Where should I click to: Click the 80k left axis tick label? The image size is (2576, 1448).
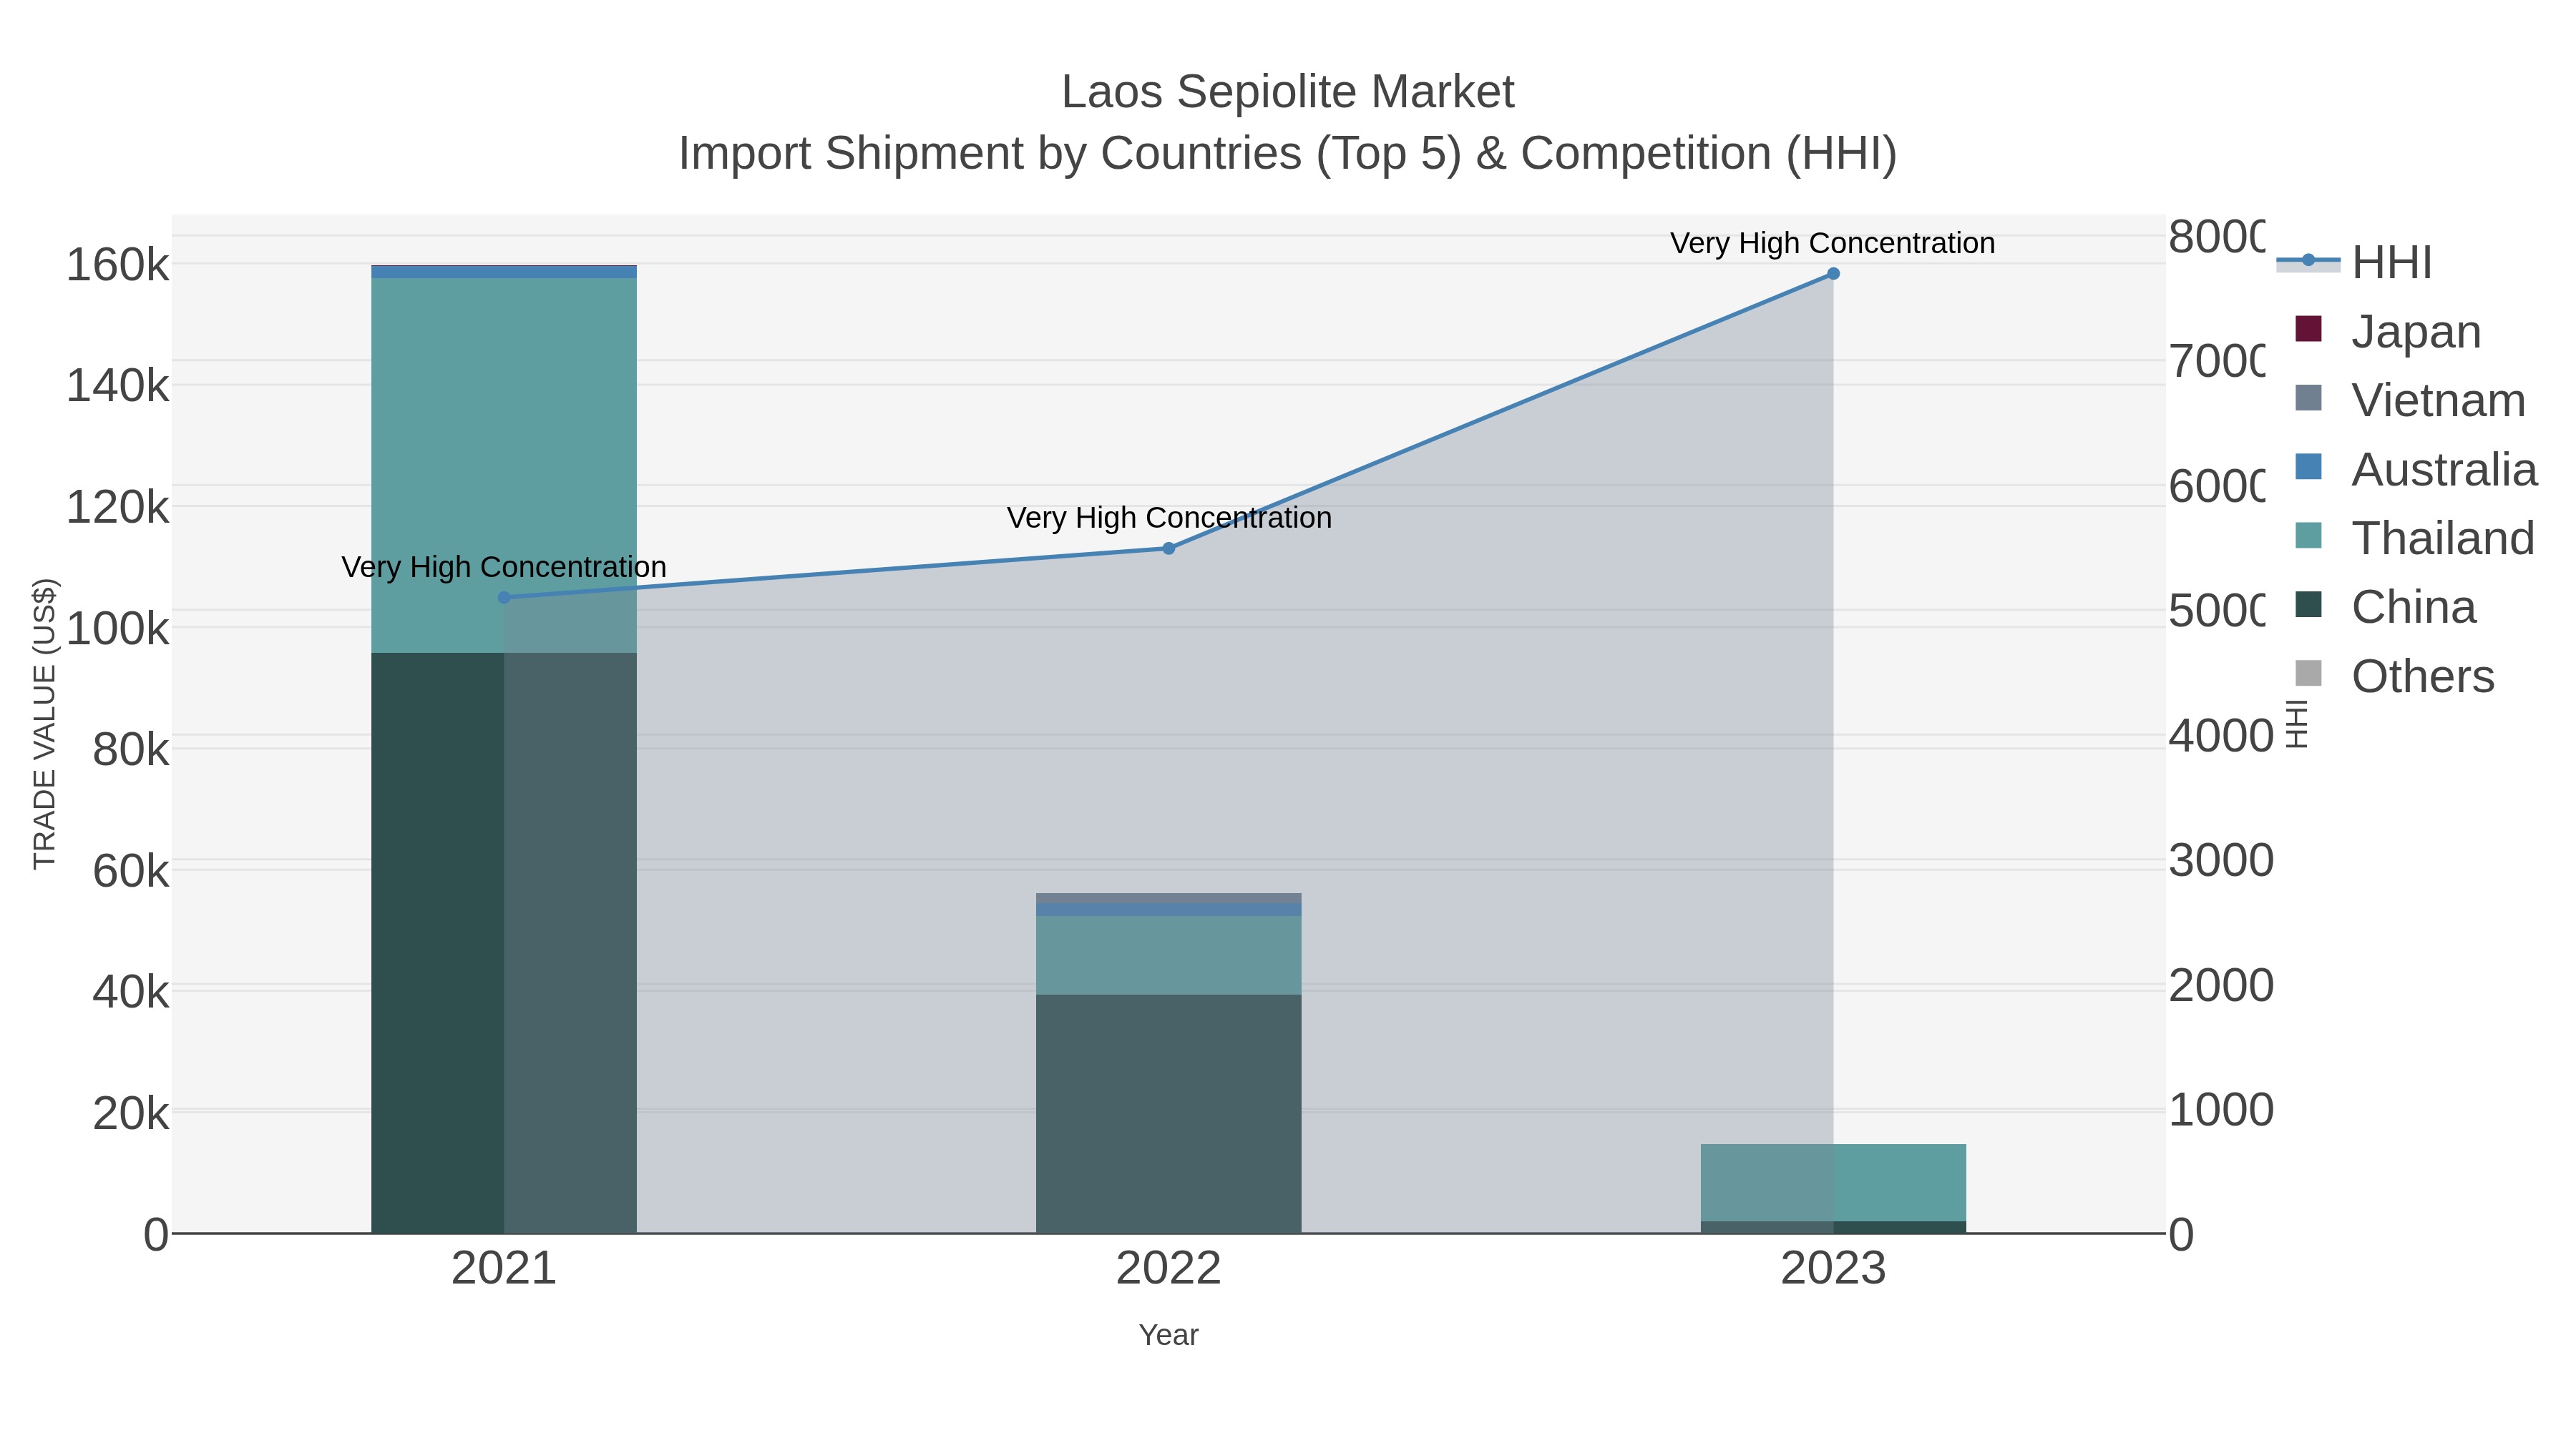(131, 749)
